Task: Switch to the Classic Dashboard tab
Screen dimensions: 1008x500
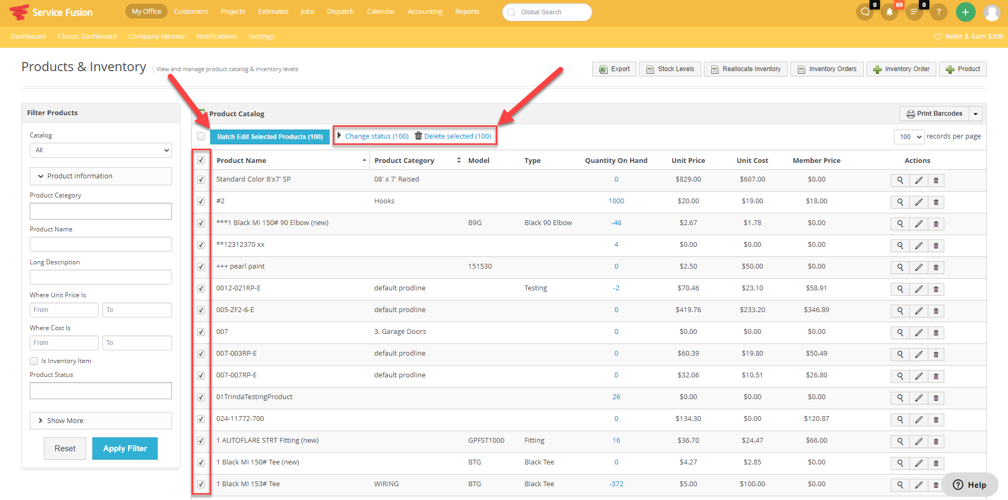Action: point(87,36)
